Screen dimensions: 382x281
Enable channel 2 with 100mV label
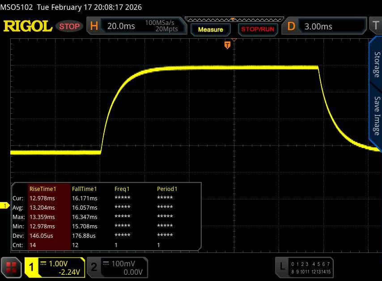[116, 267]
